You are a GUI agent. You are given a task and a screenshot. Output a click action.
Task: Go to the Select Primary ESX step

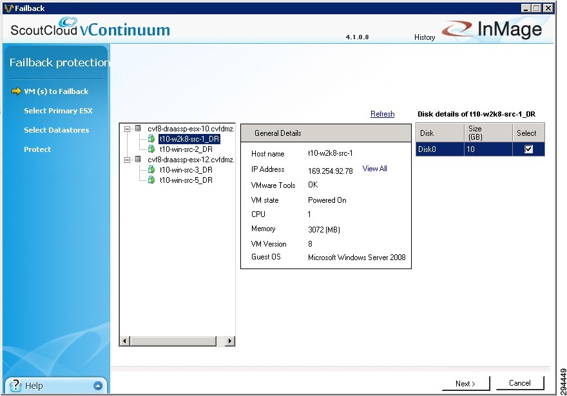(58, 111)
